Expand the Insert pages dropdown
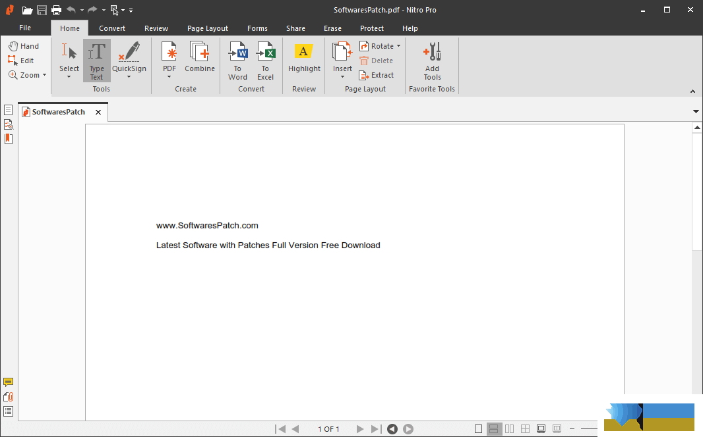The height and width of the screenshot is (437, 703). click(x=342, y=77)
